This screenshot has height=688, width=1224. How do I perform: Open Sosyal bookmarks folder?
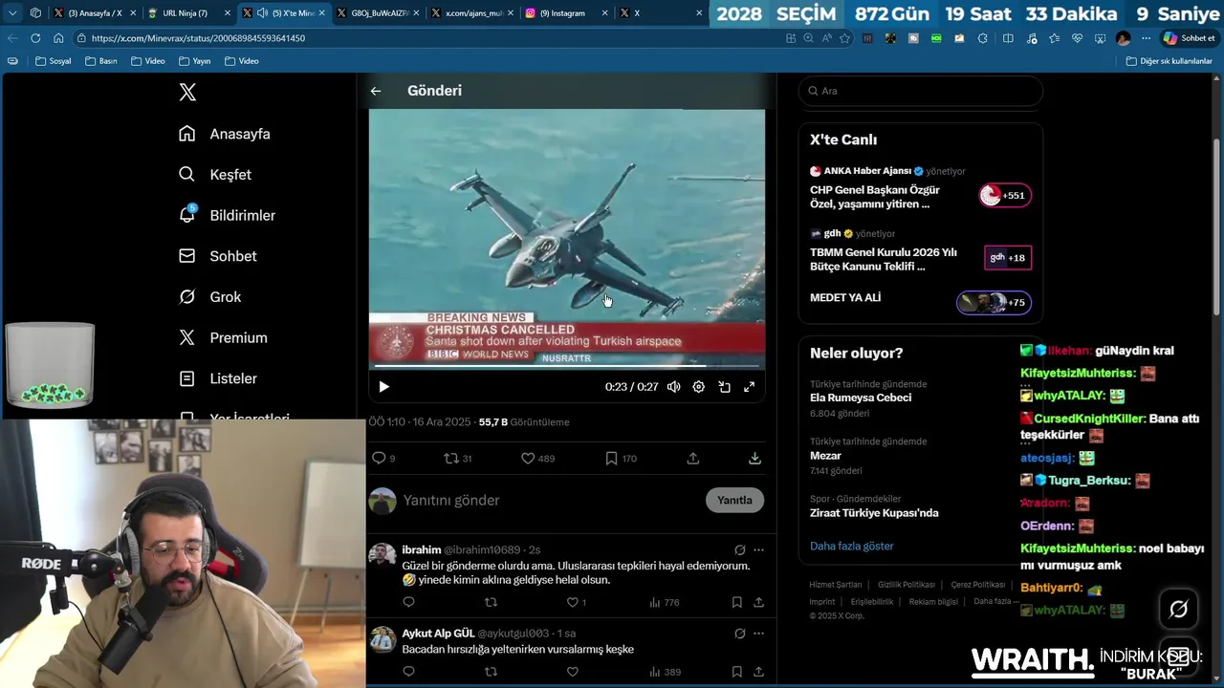coord(53,61)
